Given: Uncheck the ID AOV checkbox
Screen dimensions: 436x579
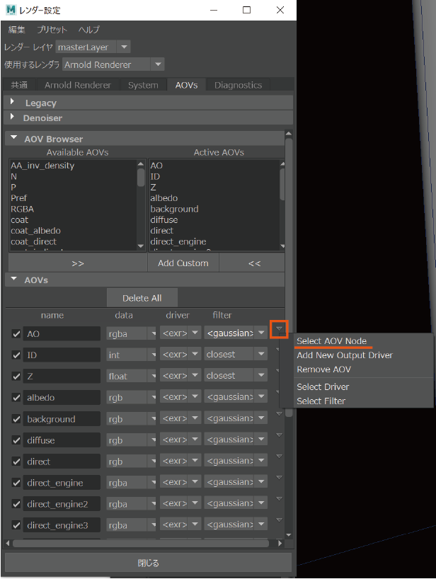Looking at the screenshot, I should pyautogui.click(x=16, y=355).
